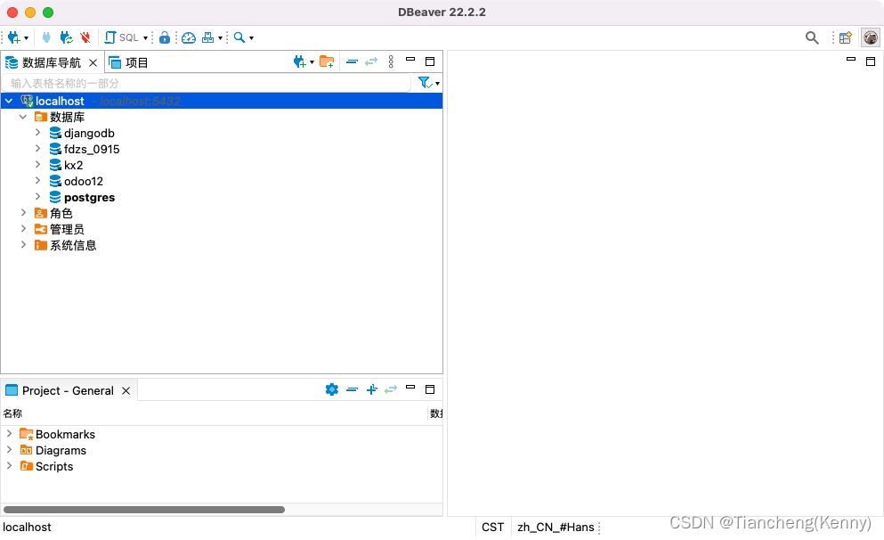The image size is (884, 540).
Task: Collapse the localhost connection node
Action: [x=9, y=101]
